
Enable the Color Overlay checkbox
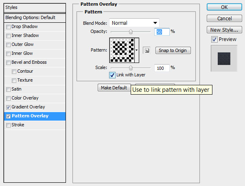click(x=8, y=98)
